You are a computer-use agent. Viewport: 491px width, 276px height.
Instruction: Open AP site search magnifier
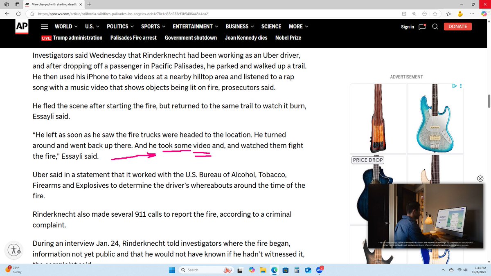(x=435, y=27)
